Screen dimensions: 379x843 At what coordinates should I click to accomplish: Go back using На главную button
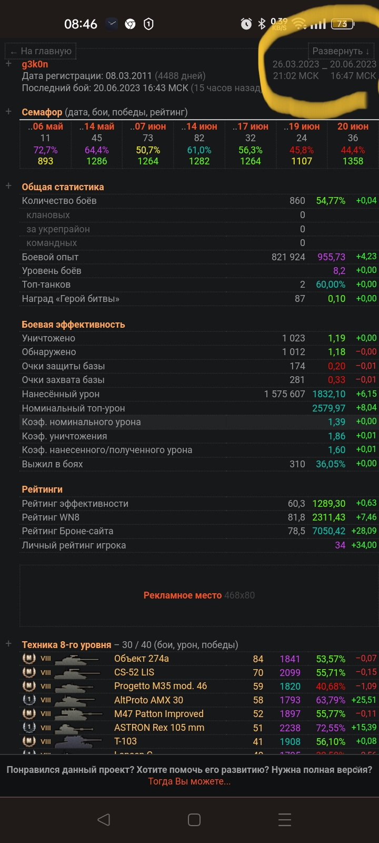pos(41,51)
